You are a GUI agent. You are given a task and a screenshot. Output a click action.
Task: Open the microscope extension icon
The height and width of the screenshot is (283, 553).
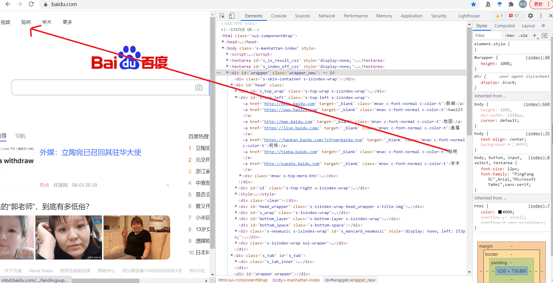[488, 4]
